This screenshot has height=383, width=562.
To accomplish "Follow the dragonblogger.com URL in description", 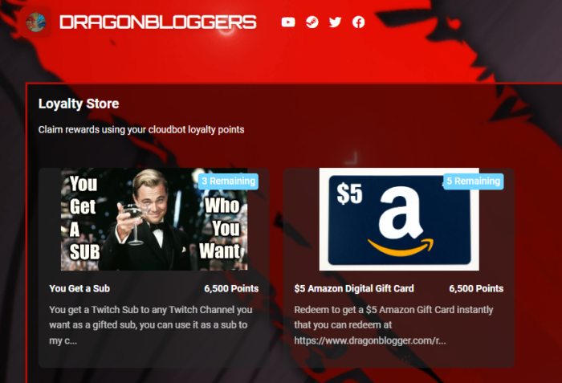I will point(370,340).
